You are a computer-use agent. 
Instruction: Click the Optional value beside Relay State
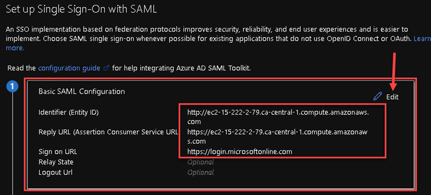point(201,162)
